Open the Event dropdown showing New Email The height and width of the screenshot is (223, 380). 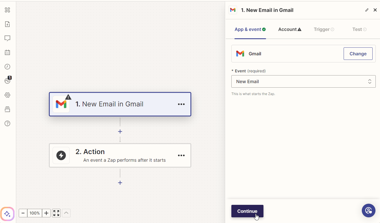coord(304,81)
